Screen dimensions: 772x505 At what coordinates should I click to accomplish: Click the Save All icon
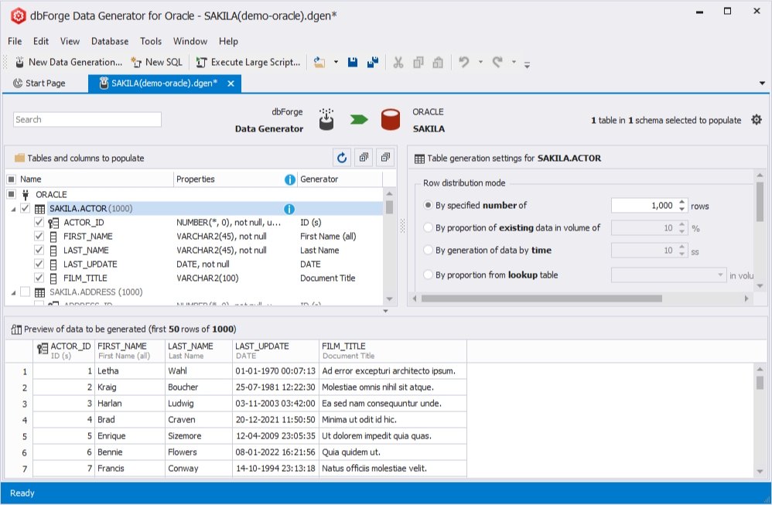[x=373, y=62]
